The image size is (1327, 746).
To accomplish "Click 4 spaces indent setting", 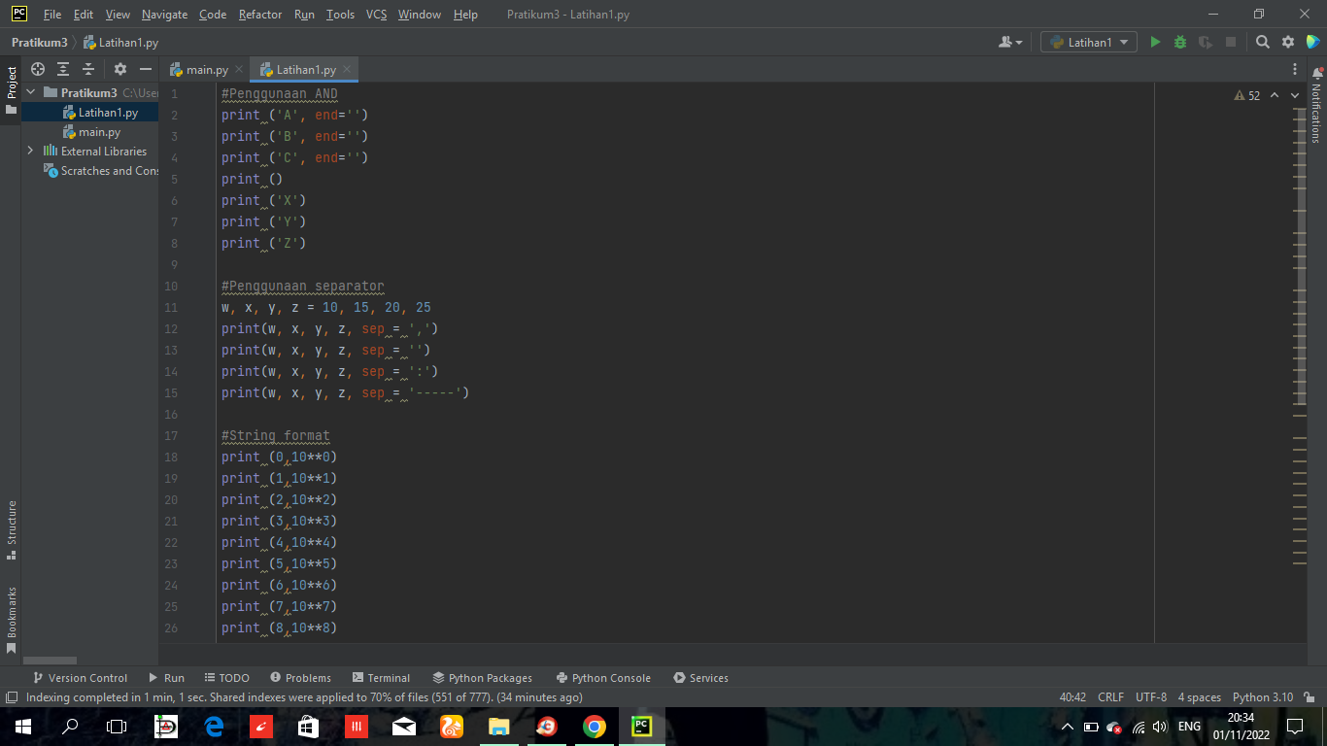I will (1199, 697).
